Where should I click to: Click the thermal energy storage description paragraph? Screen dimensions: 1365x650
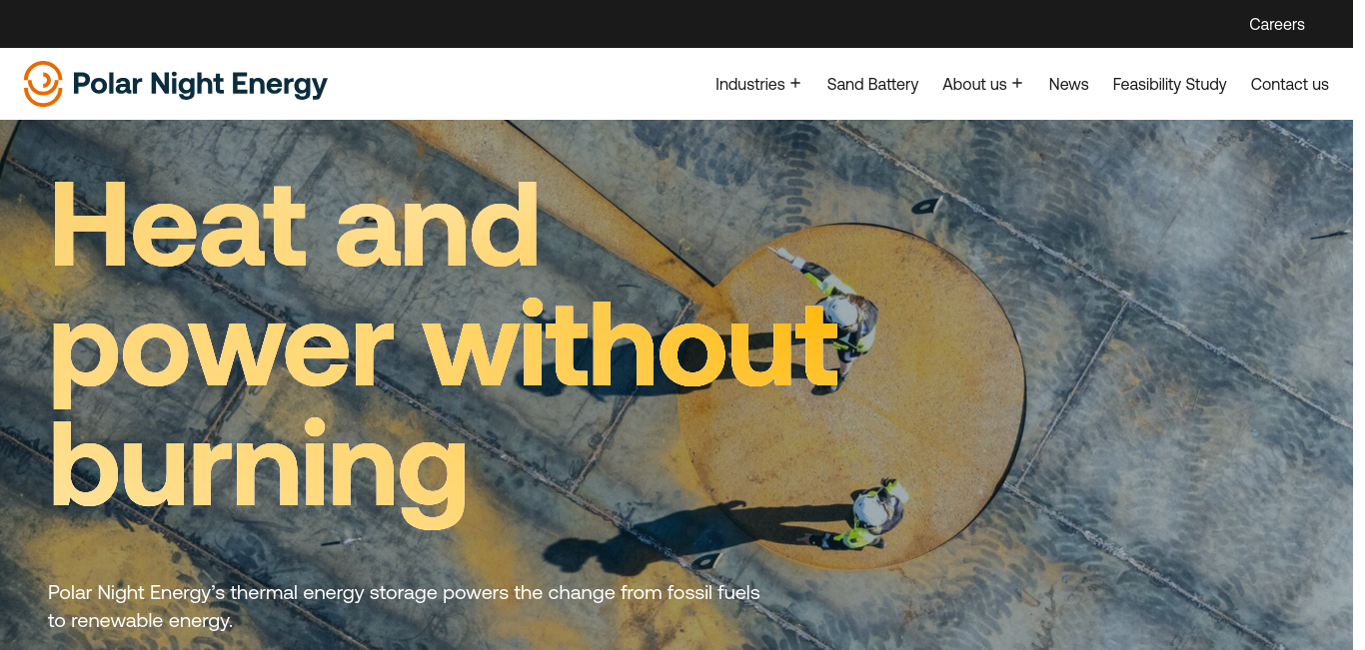[x=404, y=606]
